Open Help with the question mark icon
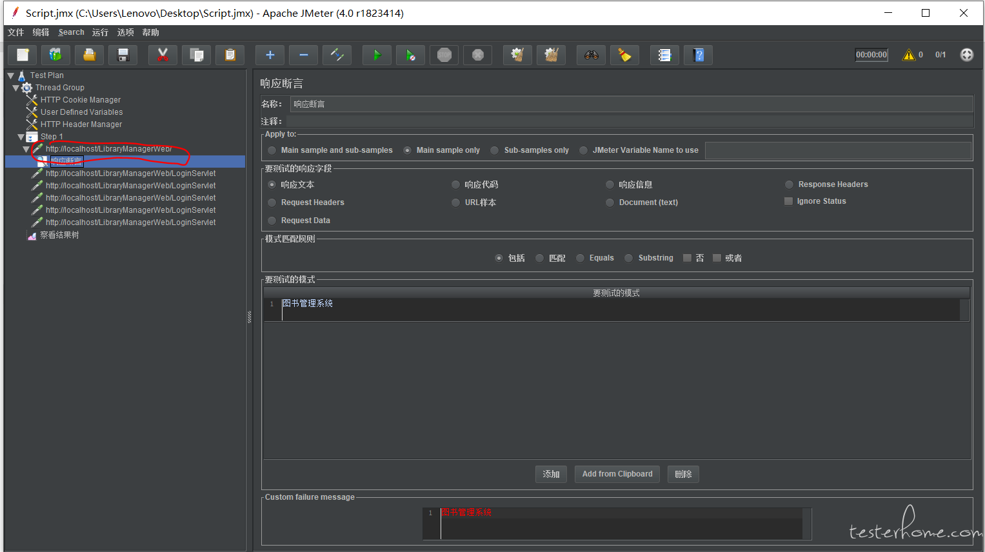This screenshot has height=552, width=985. click(699, 55)
